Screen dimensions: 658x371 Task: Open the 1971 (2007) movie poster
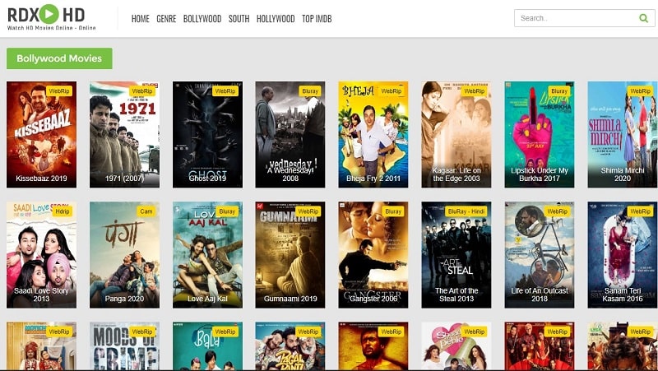[125, 134]
